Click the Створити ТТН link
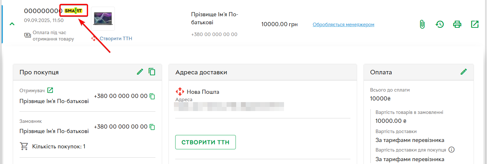Screen dimensions: 487x164 (x=116, y=39)
